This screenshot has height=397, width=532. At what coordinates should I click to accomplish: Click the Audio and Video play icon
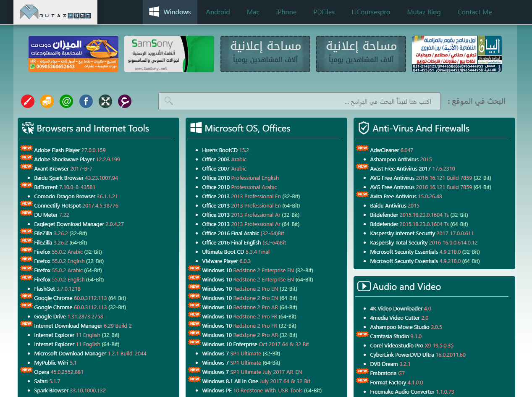364,287
